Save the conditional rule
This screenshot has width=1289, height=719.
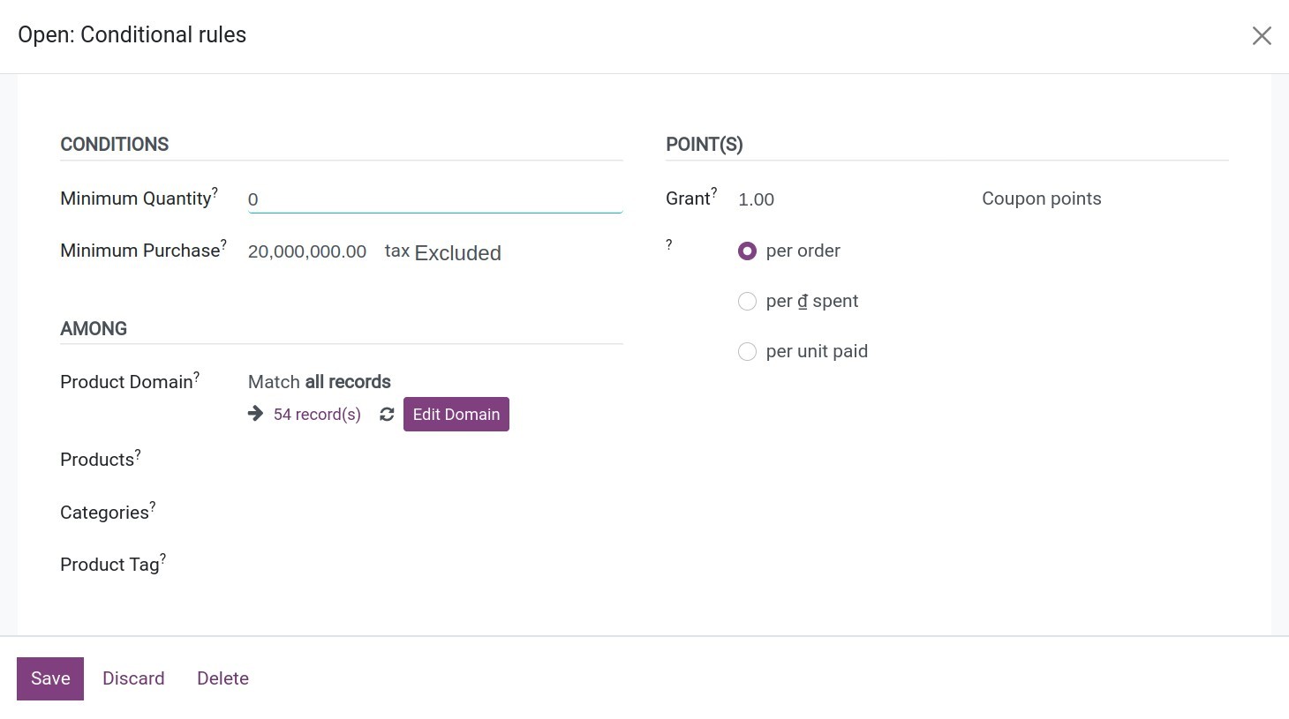point(50,678)
